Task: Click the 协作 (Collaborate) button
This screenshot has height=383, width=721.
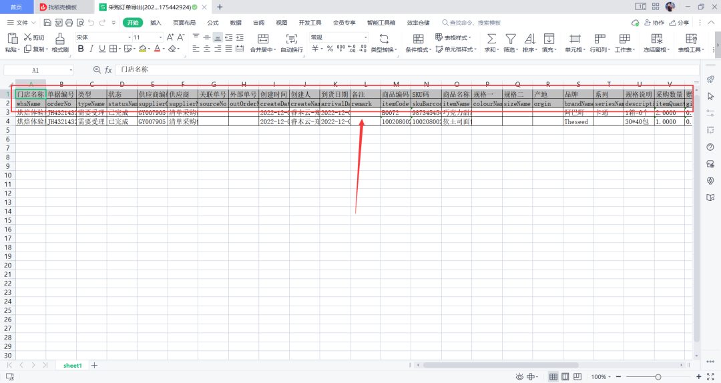Action: (653, 22)
